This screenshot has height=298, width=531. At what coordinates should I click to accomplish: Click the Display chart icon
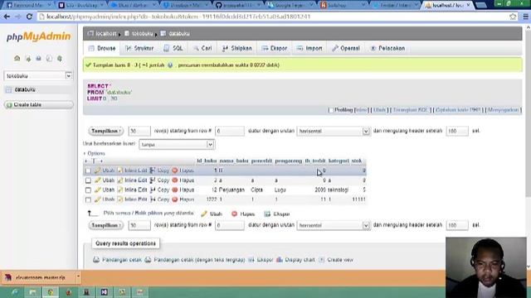point(280,260)
